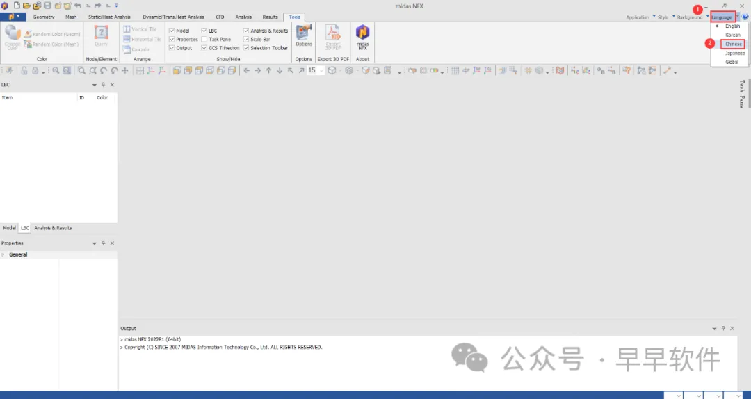Expand the General properties group
Image resolution: width=751 pixels, height=399 pixels.
coord(3,255)
